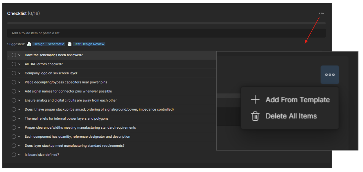
Task: Check the proper stackup item circle
Action: coord(14,109)
